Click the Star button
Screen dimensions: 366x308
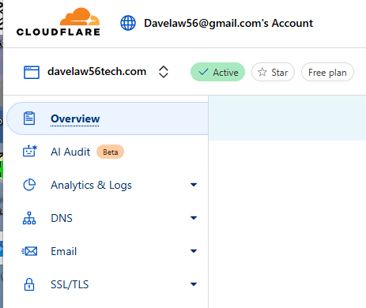pos(273,72)
